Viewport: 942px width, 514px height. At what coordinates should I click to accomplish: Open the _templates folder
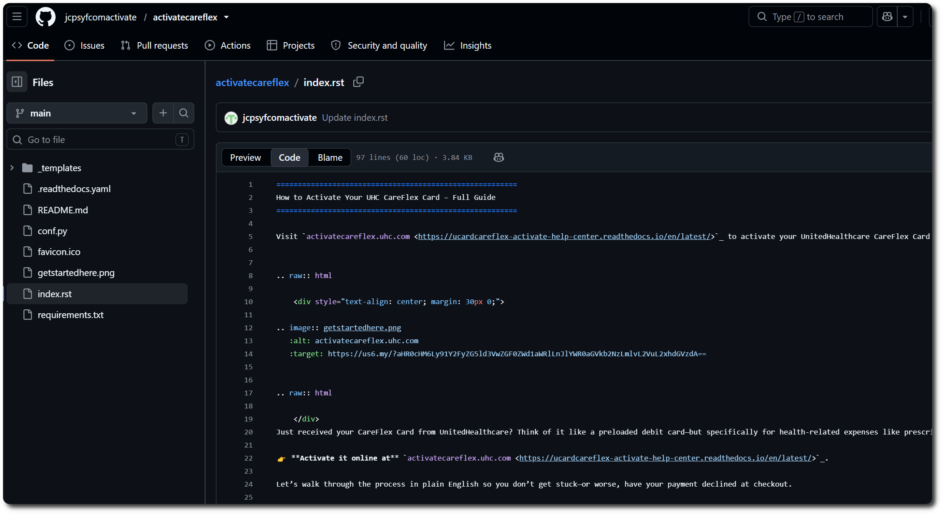[60, 168]
